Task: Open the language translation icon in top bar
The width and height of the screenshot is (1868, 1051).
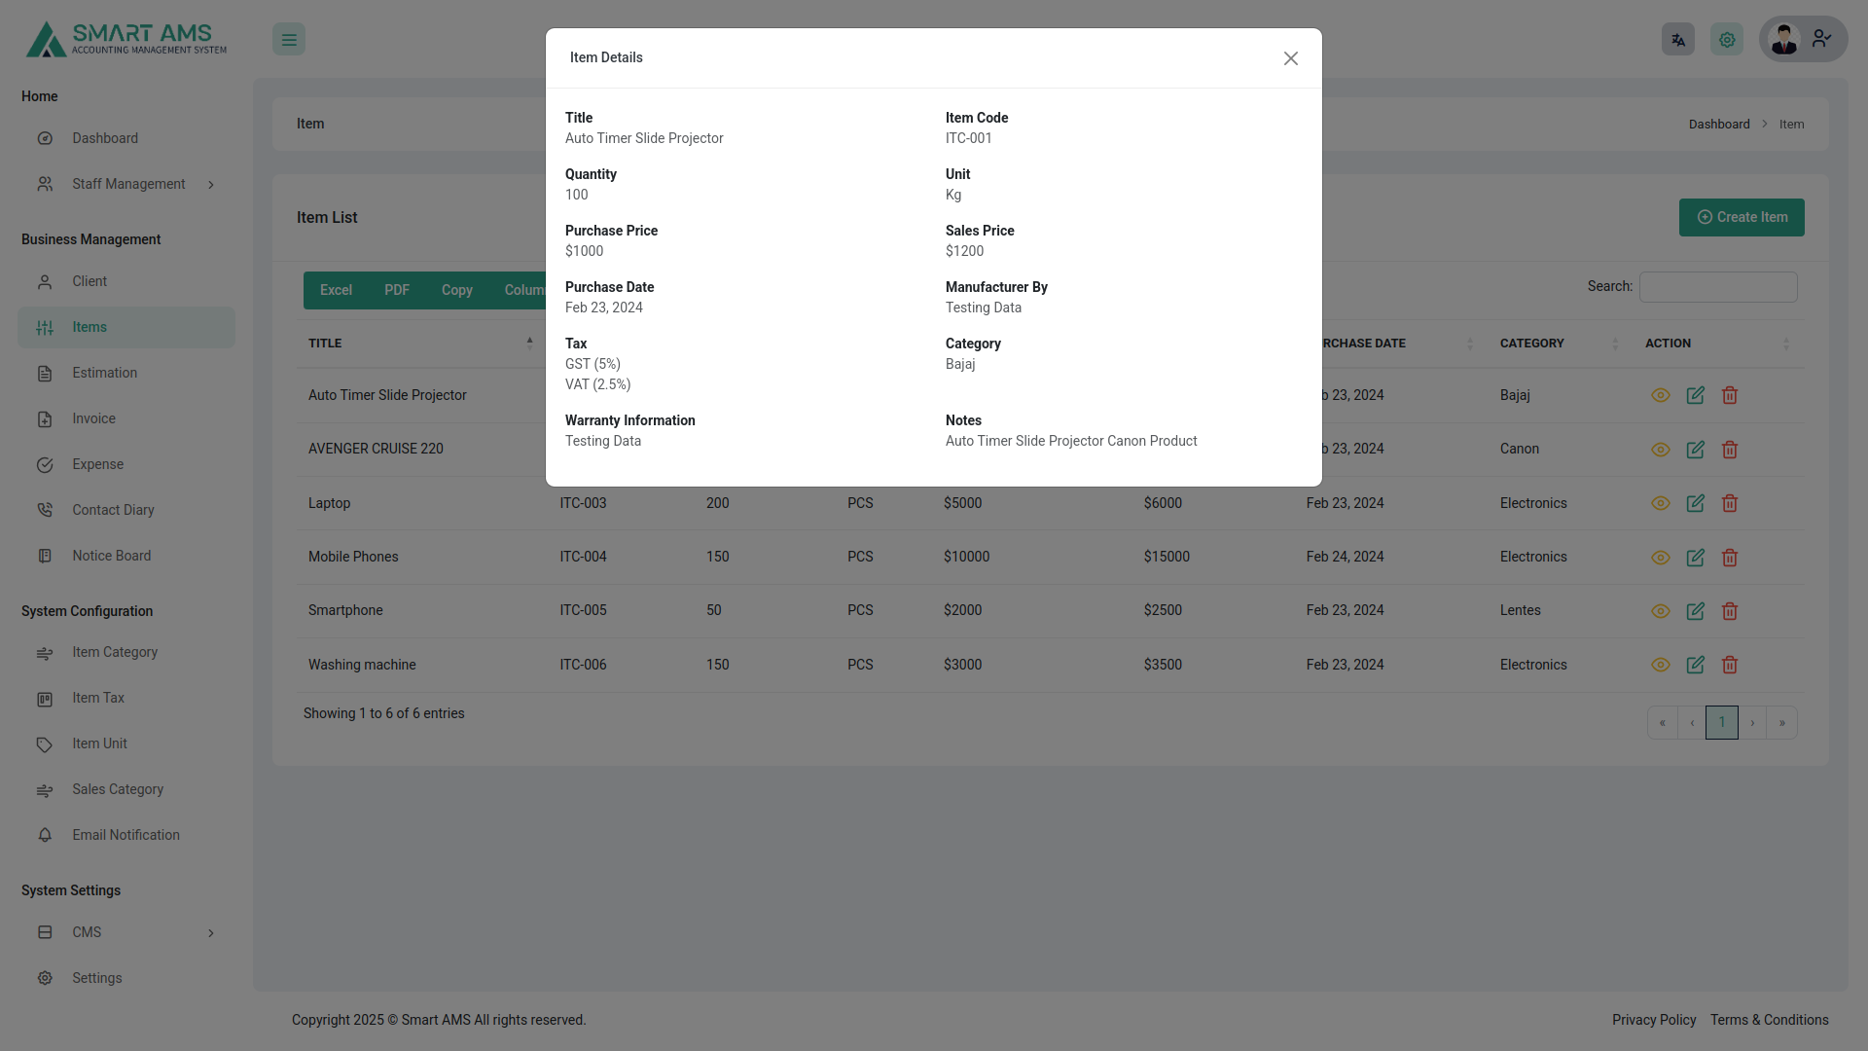Action: (1677, 39)
